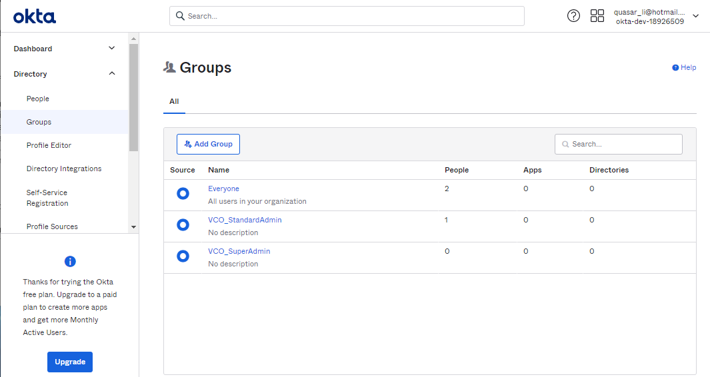710x377 pixels.
Task: Click the VCO_SuperAdmin source icon
Action: coord(183,256)
